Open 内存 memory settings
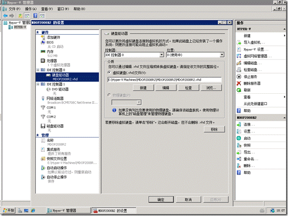This screenshot has width=288, height=216. tap(50, 52)
